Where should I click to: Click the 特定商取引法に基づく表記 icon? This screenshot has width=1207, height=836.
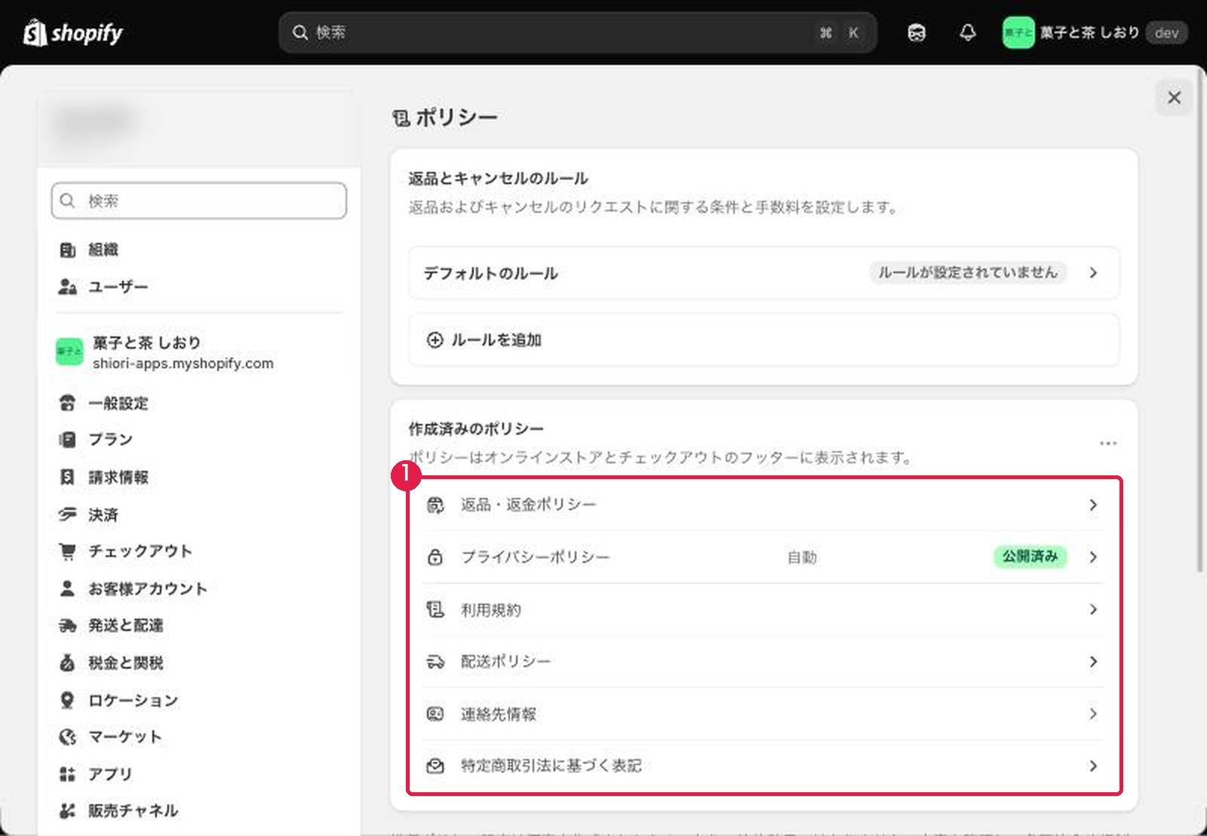435,766
